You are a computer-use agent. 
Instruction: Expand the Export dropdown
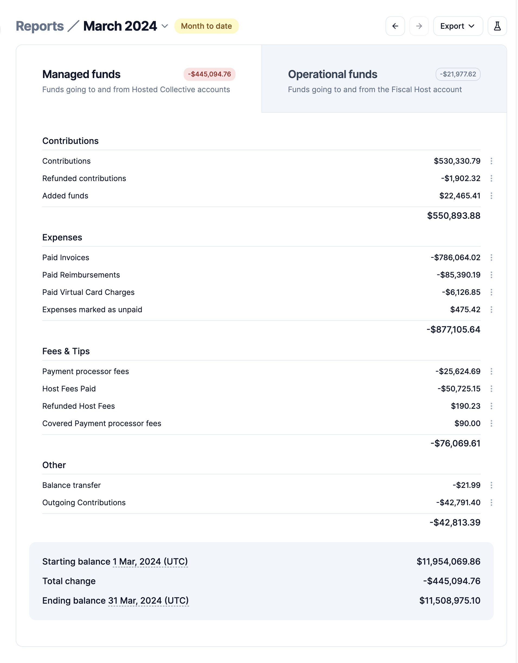coord(458,26)
